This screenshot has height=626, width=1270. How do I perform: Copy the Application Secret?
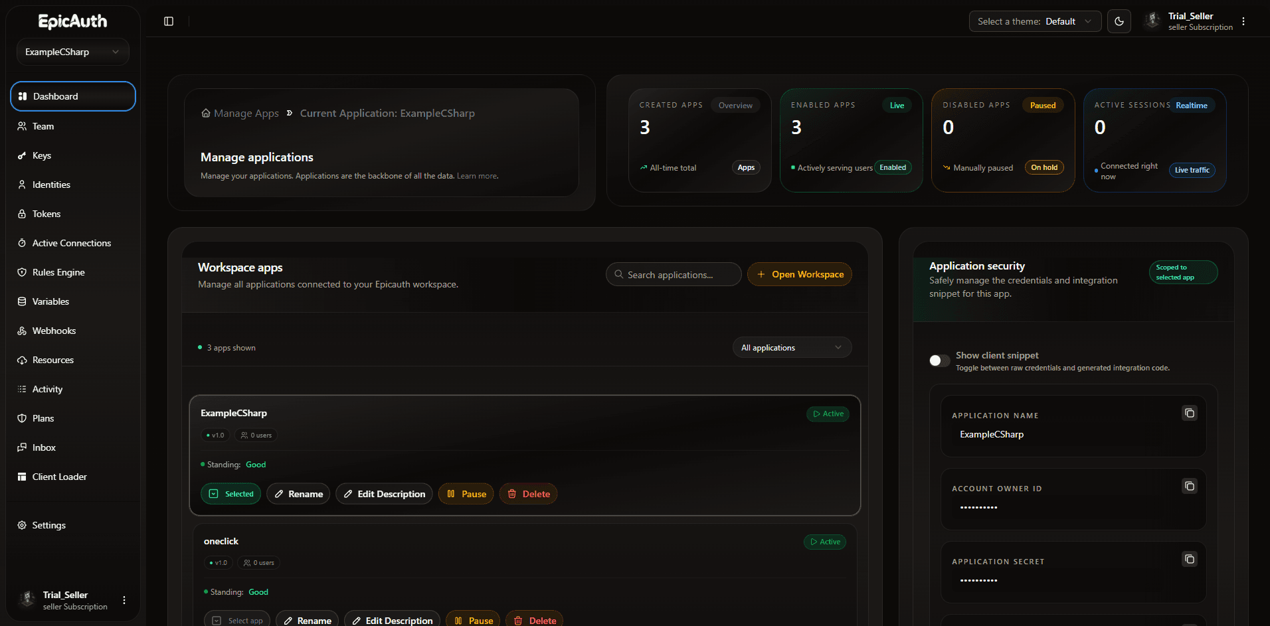(x=1189, y=560)
